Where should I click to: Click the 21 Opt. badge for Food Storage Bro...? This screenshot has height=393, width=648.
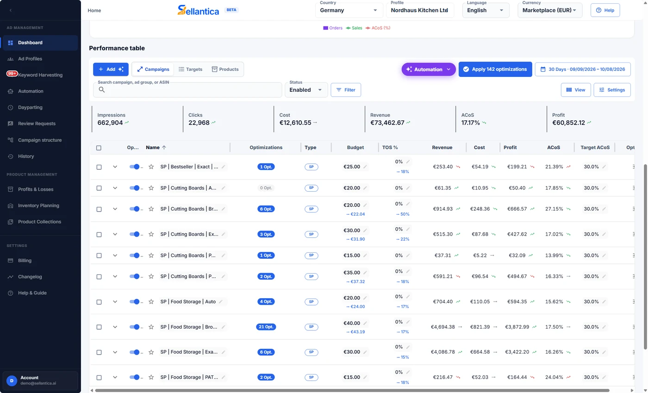pyautogui.click(x=266, y=327)
